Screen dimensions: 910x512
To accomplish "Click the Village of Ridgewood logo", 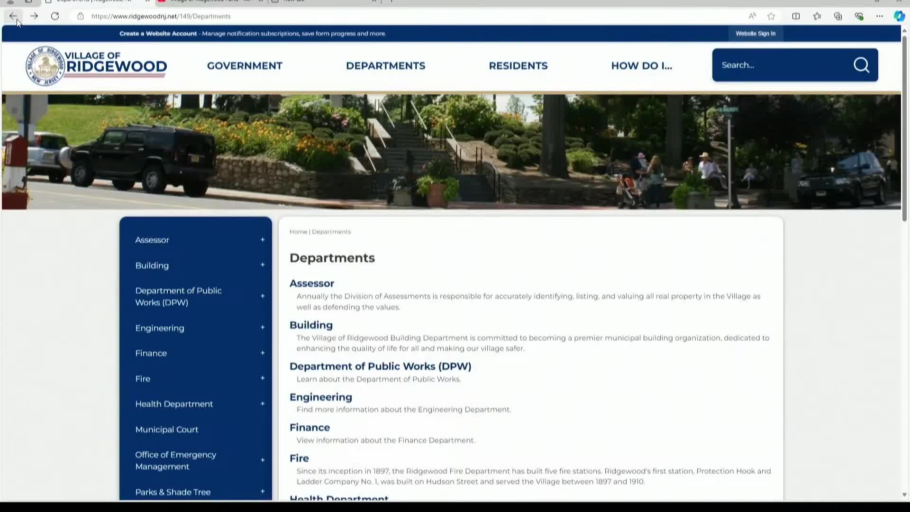I will click(96, 66).
